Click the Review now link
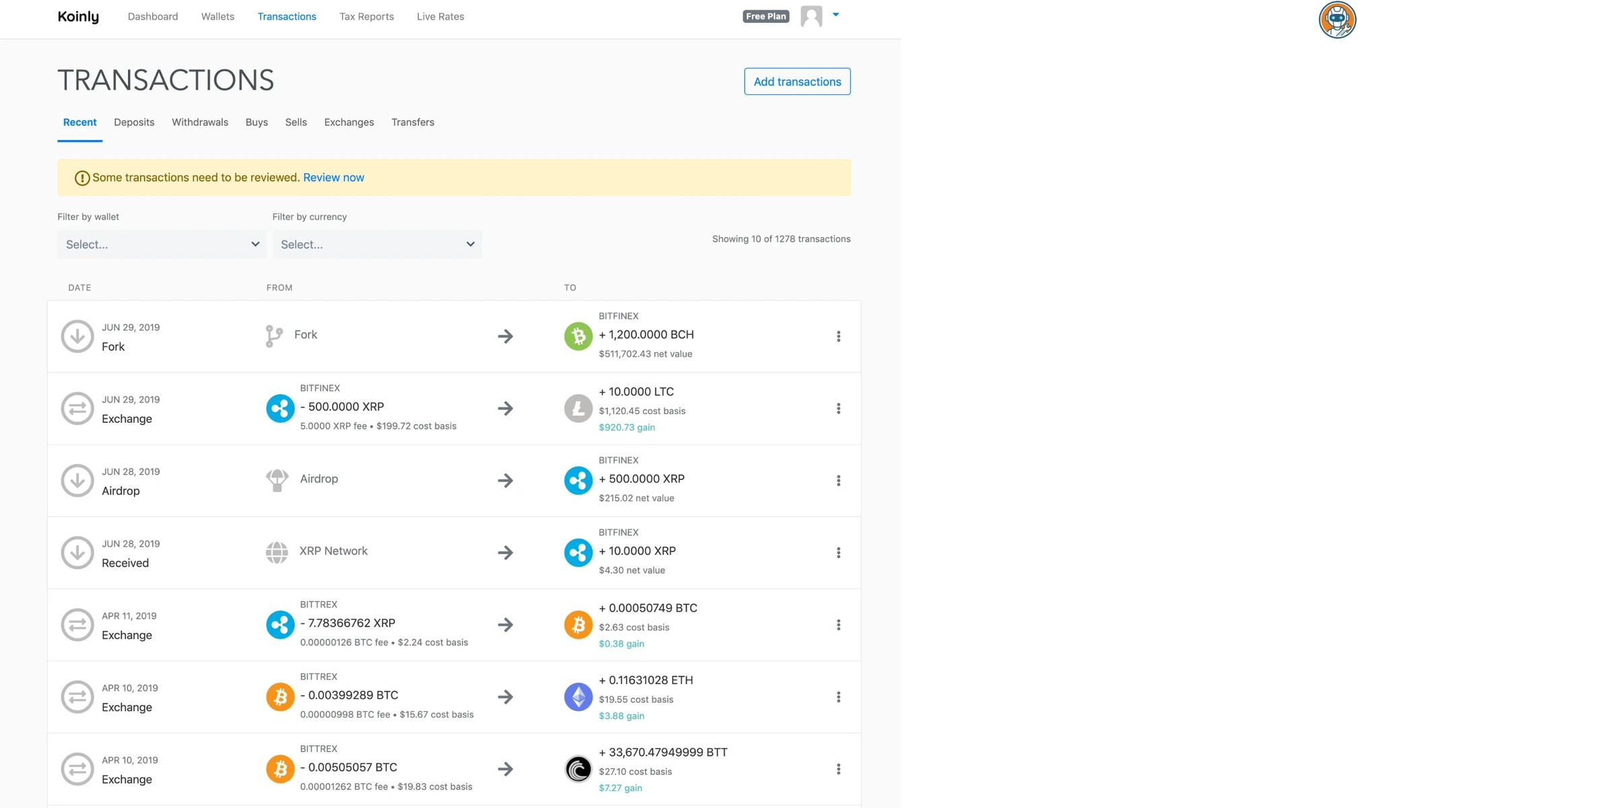Screen dimensions: 1616x808 (x=333, y=177)
